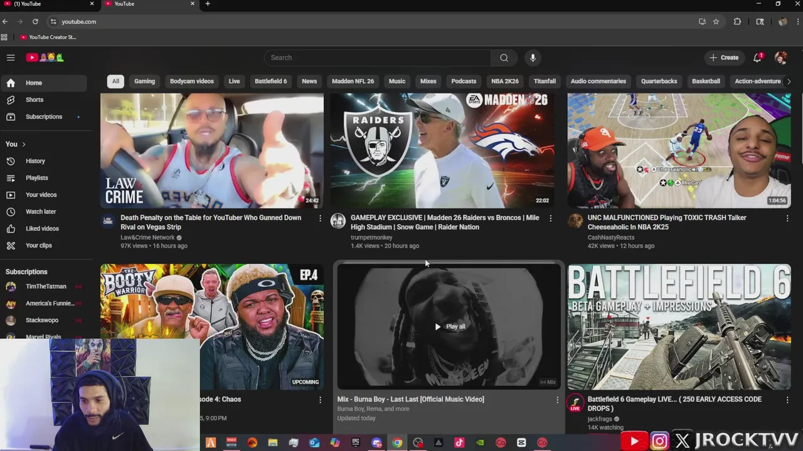
Task: Click the browser address bar
Action: pyautogui.click(x=370, y=21)
